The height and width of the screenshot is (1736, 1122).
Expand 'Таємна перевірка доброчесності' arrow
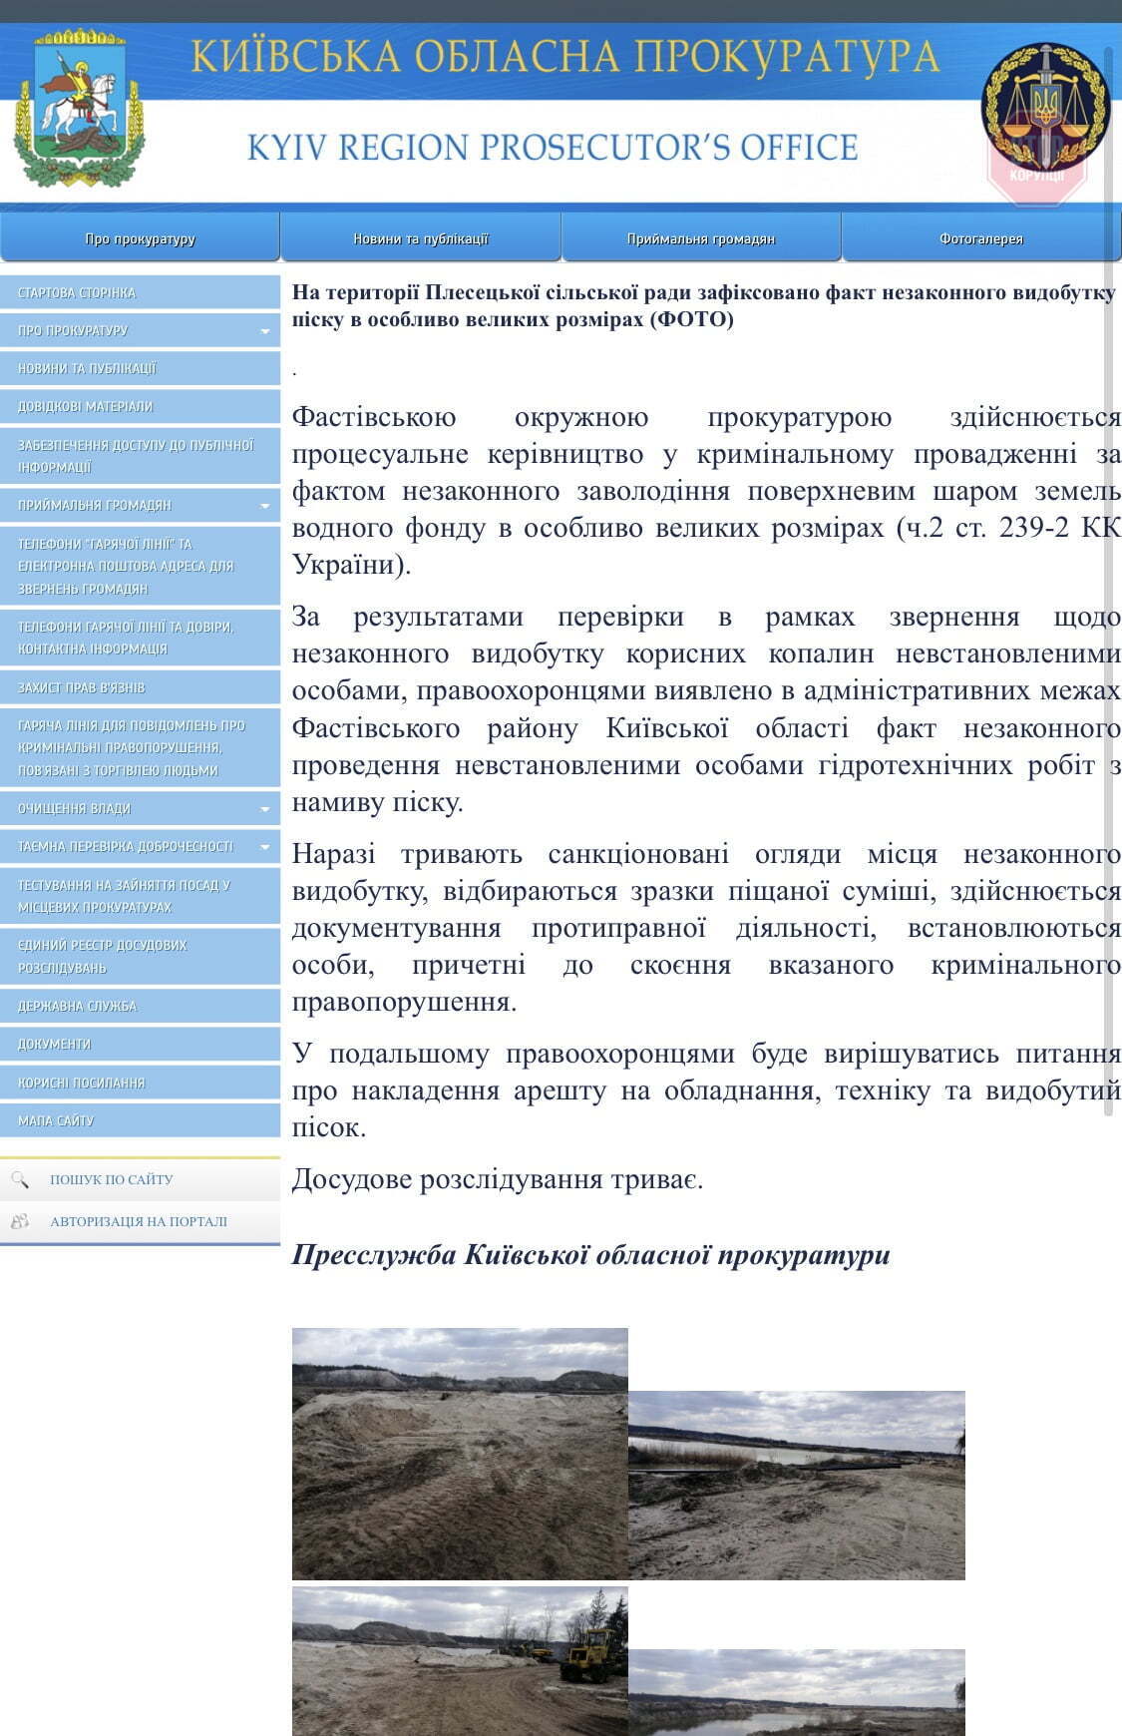click(x=264, y=847)
